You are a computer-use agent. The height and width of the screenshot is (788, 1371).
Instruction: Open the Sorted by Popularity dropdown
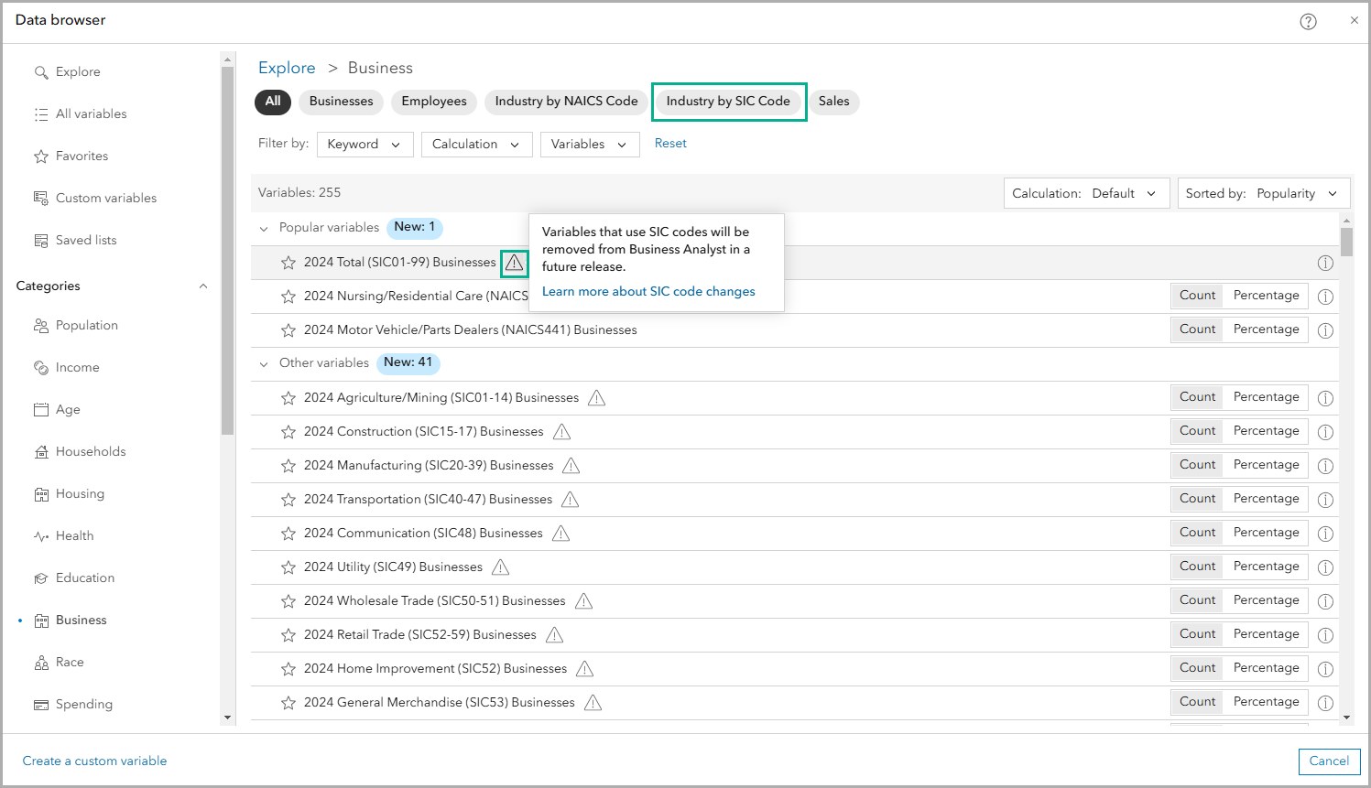1264,193
